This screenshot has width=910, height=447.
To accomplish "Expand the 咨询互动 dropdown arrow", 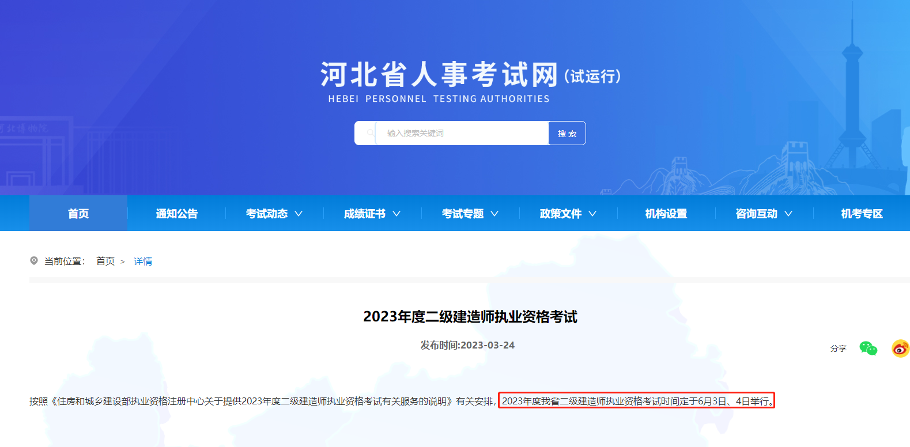I will click(788, 214).
